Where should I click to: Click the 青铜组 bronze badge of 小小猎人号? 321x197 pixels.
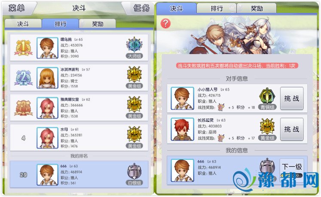[x=267, y=99]
